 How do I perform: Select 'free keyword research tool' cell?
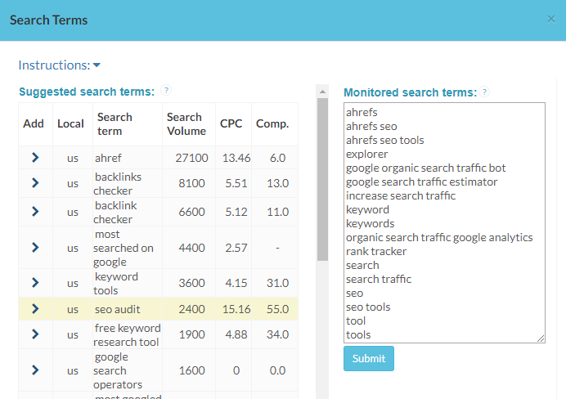point(127,334)
